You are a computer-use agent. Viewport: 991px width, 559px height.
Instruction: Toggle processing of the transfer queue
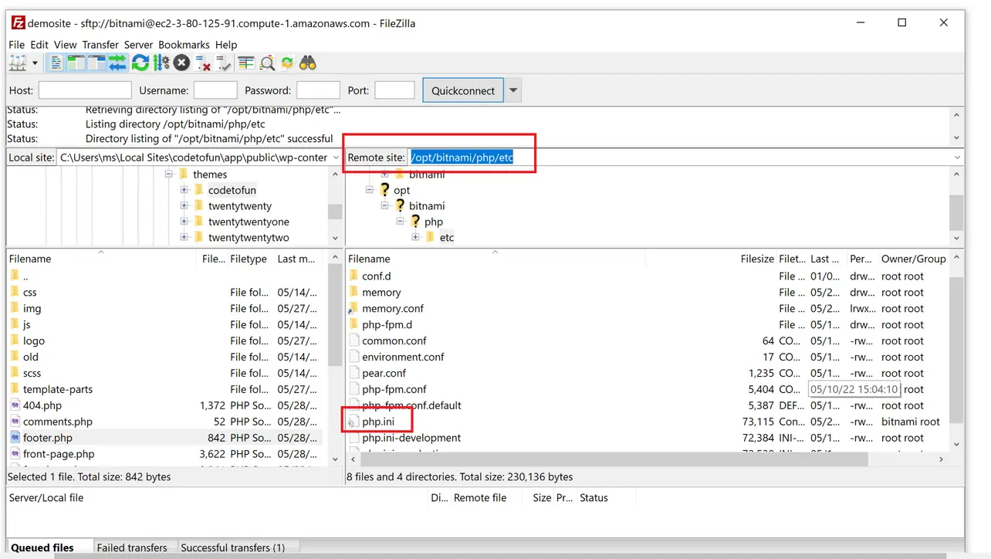[161, 63]
